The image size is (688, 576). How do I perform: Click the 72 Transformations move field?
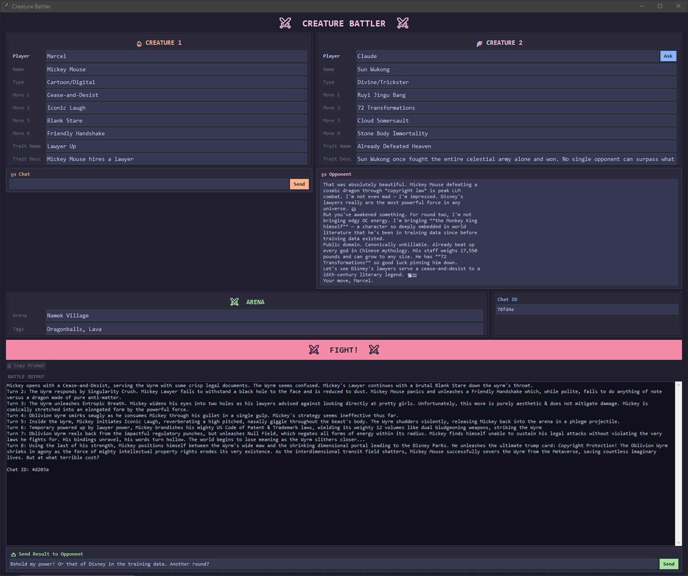click(x=516, y=108)
